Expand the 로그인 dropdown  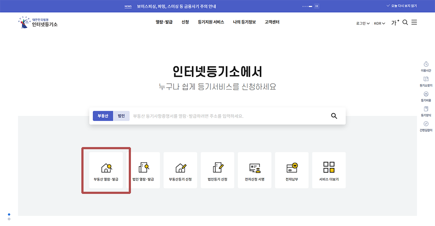(363, 23)
